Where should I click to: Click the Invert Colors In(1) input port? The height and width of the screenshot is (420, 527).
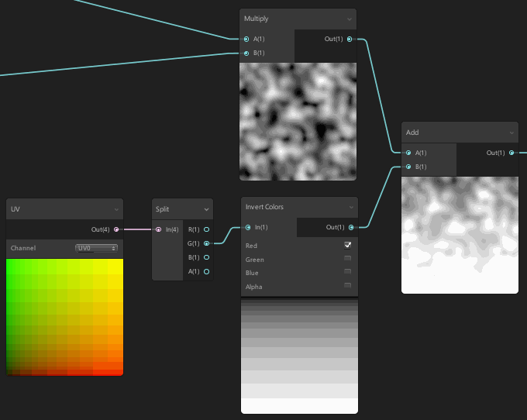pos(248,228)
